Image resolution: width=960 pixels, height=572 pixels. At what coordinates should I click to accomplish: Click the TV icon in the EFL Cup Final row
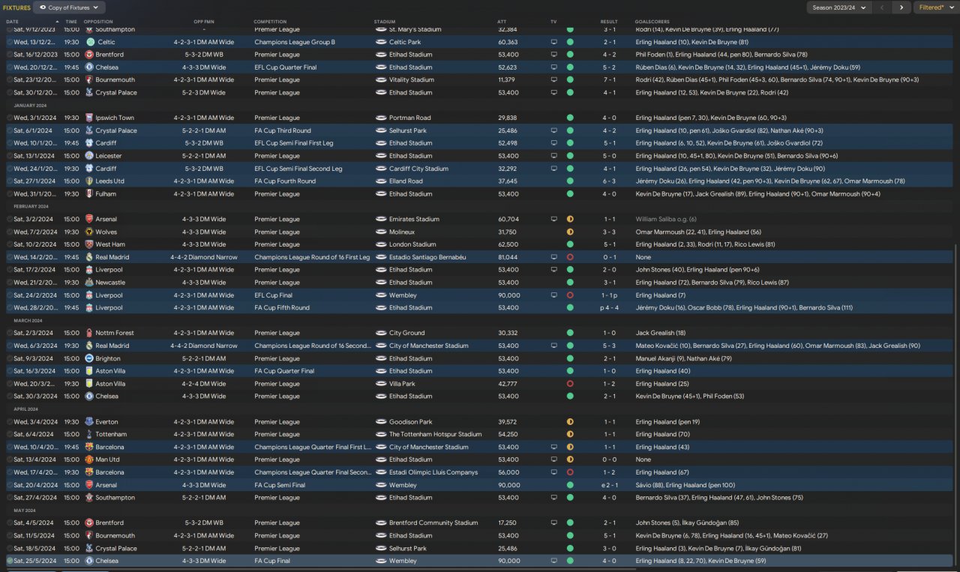click(x=554, y=295)
